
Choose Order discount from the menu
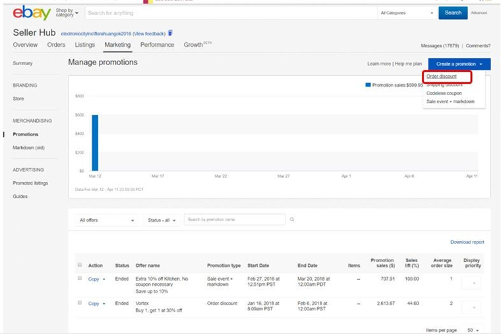[442, 76]
